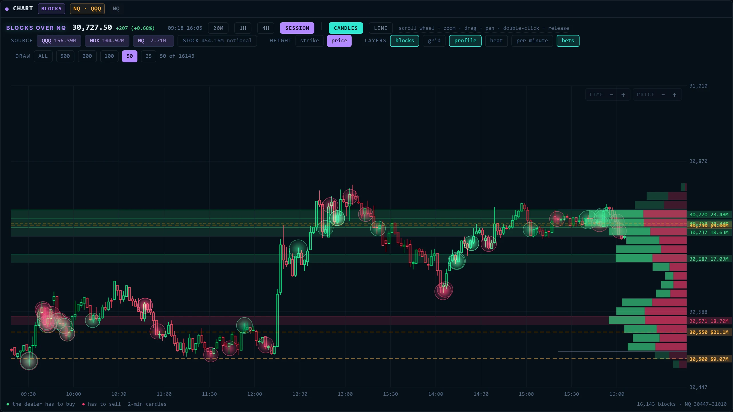Viewport: 733px width, 412px height.
Task: Enable the heat layer
Action: coord(496,41)
